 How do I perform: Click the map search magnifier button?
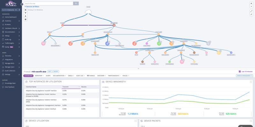click(76, 3)
